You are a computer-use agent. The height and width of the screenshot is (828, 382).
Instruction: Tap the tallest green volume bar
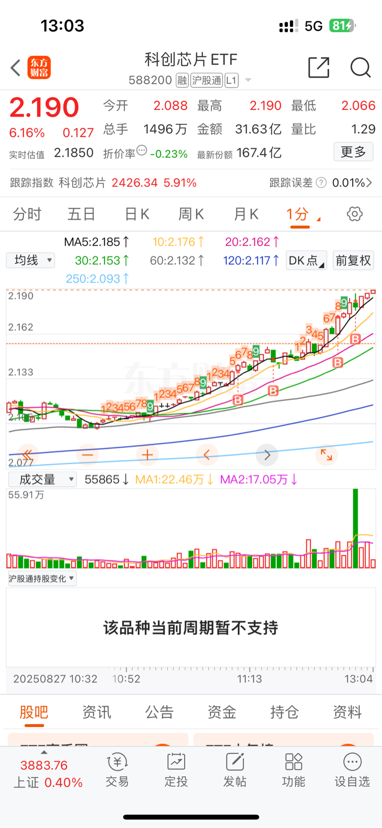coord(356,529)
